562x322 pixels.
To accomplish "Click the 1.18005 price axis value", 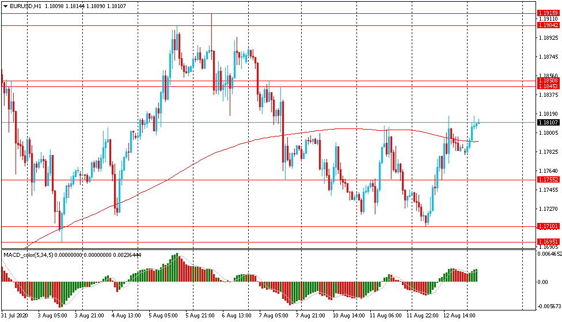I will (x=548, y=132).
